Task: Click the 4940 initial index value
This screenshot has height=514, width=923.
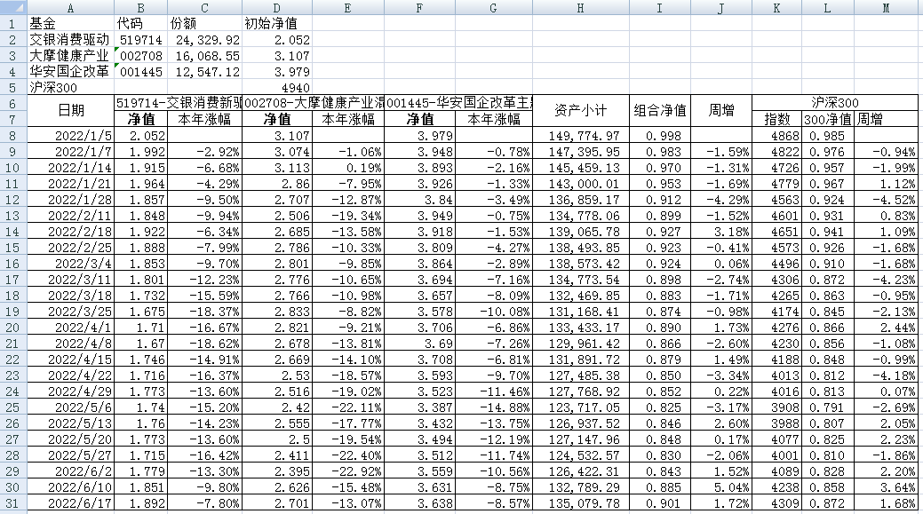Action: (277, 87)
